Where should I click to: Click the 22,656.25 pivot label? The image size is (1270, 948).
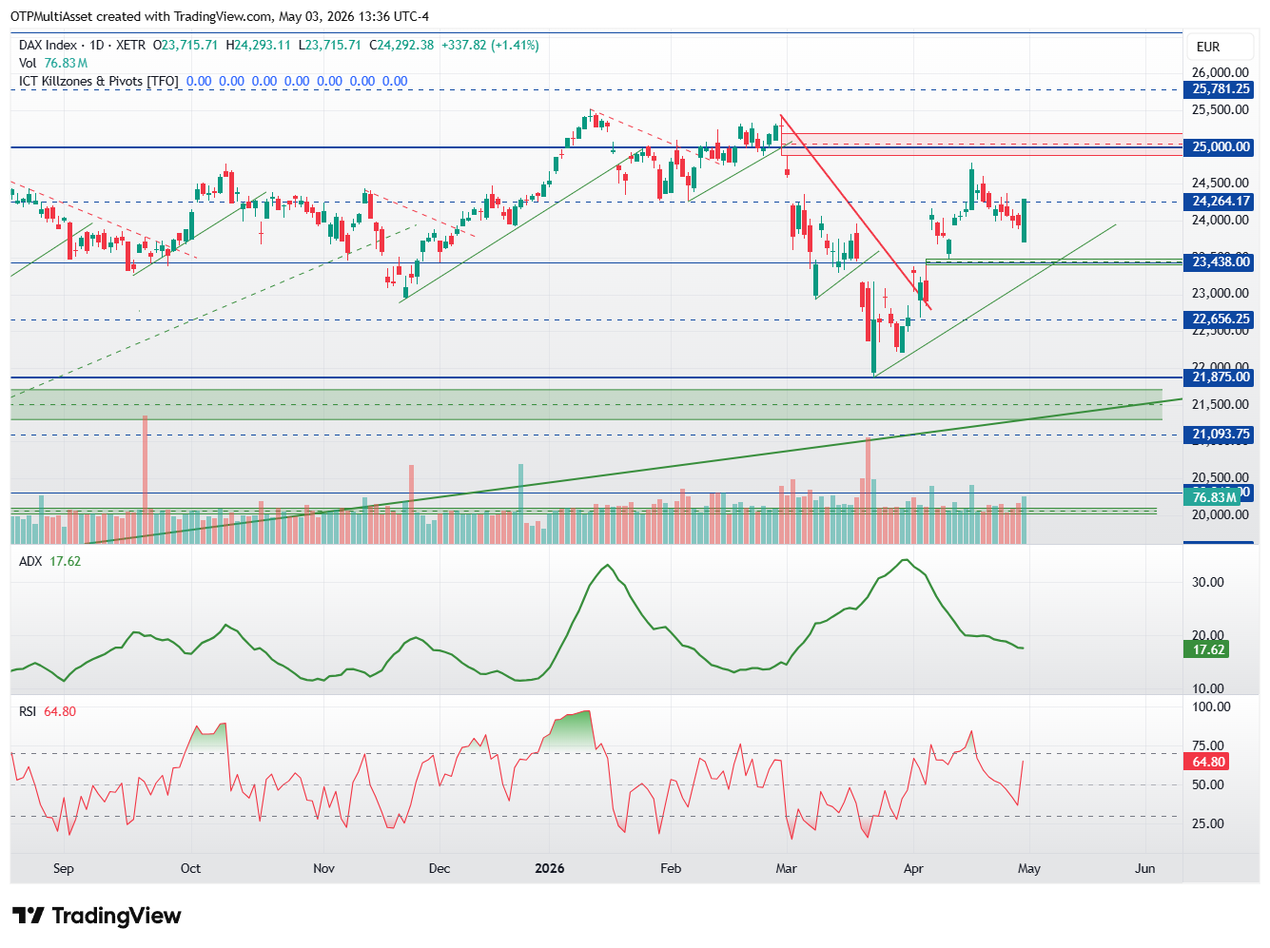click(1221, 319)
